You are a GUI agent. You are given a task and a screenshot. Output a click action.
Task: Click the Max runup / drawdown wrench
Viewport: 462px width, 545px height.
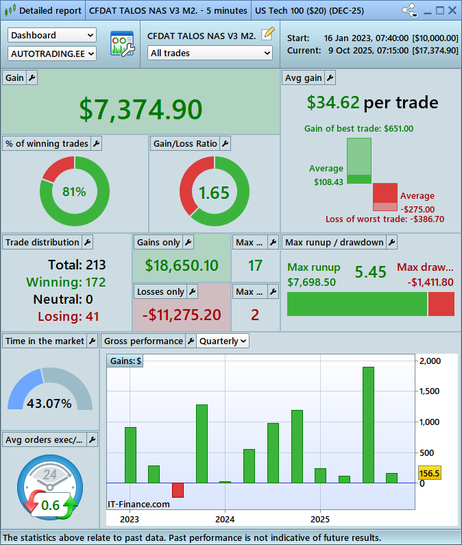391,242
